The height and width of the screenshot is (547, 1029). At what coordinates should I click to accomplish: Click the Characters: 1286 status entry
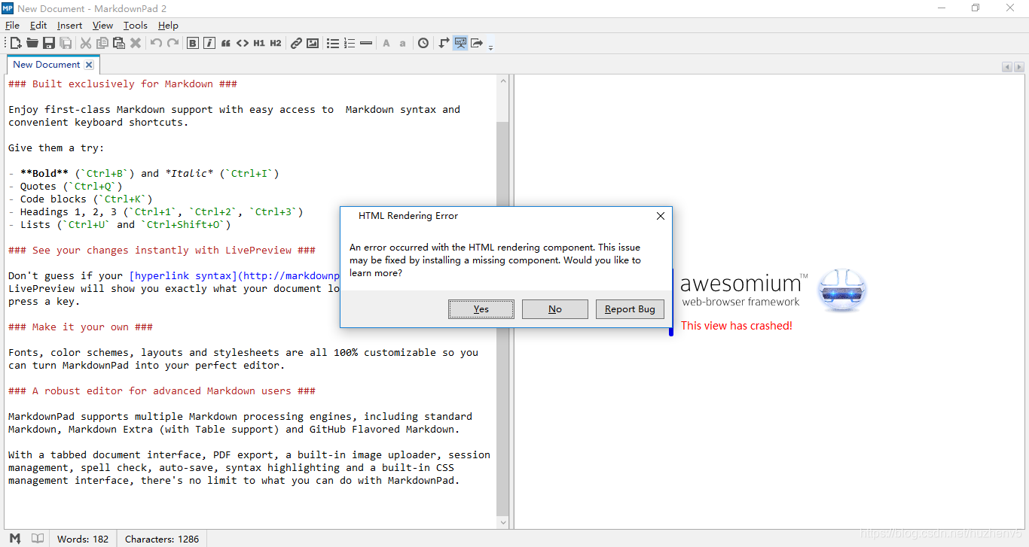click(162, 539)
